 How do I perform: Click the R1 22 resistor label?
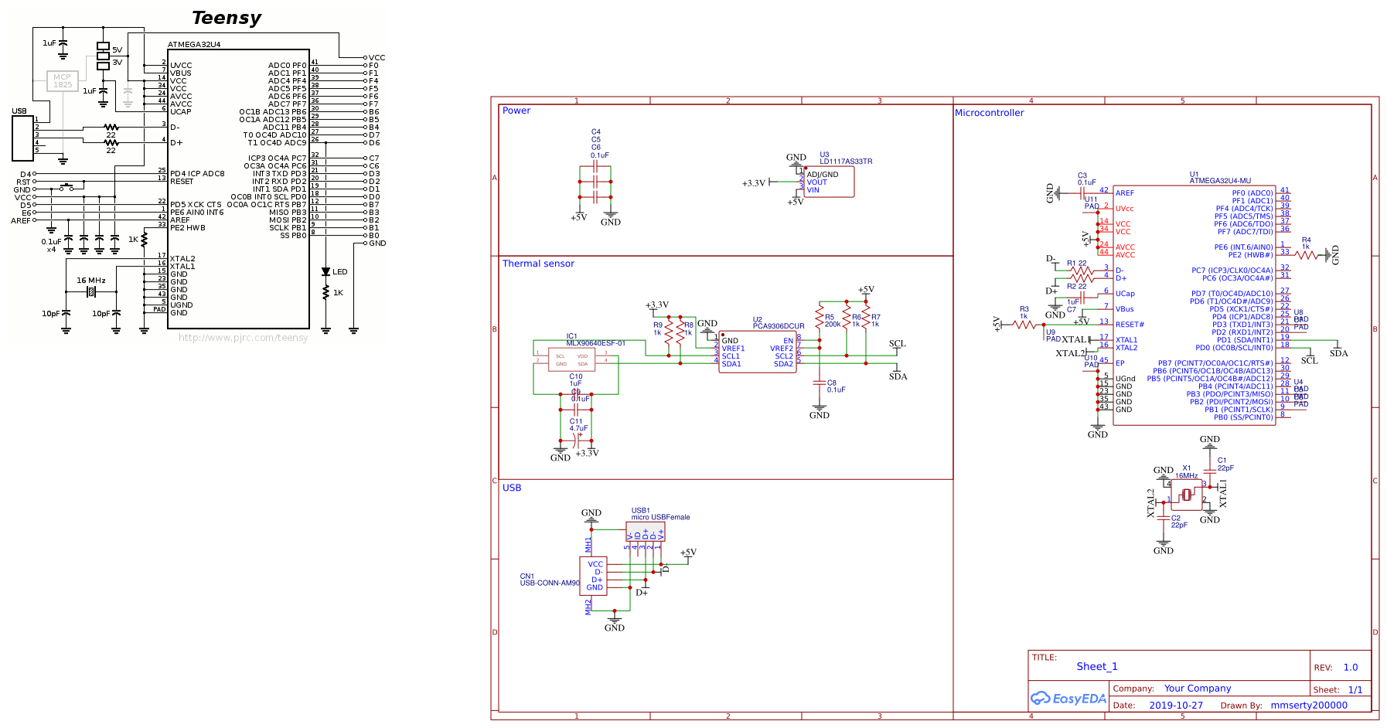click(x=1077, y=264)
